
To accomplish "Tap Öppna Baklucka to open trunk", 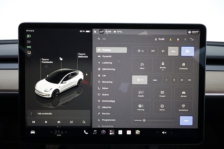I will (83, 55).
